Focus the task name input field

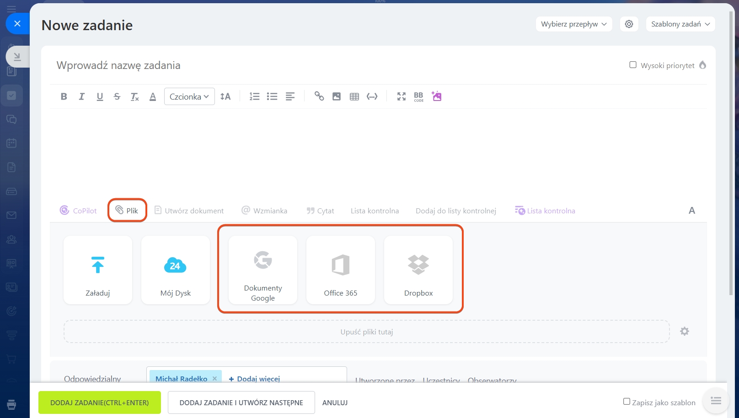click(x=338, y=65)
